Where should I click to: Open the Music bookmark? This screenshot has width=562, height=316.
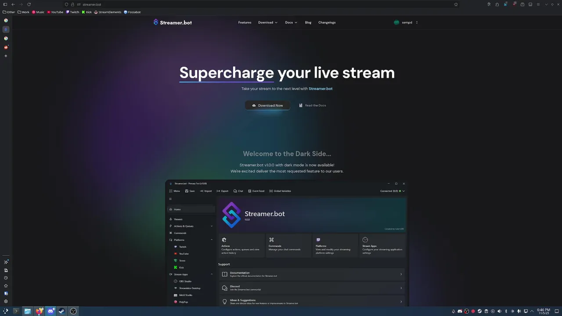(x=38, y=12)
